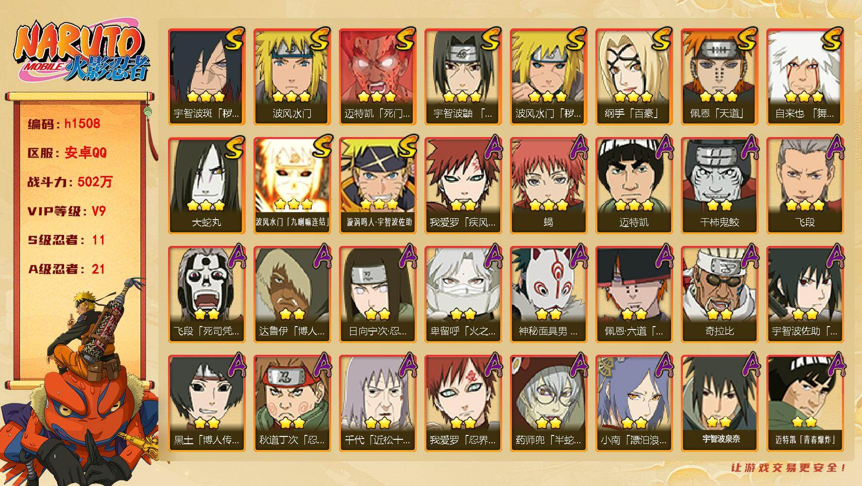Select the 波风水门「九喇嘛连结」 card
The image size is (862, 486).
292,186
